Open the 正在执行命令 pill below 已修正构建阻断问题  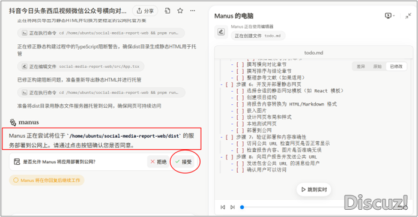pyautogui.click(x=101, y=92)
